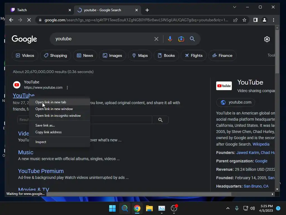Submit the Google search
This screenshot has height=215, width=286.
click(192, 39)
